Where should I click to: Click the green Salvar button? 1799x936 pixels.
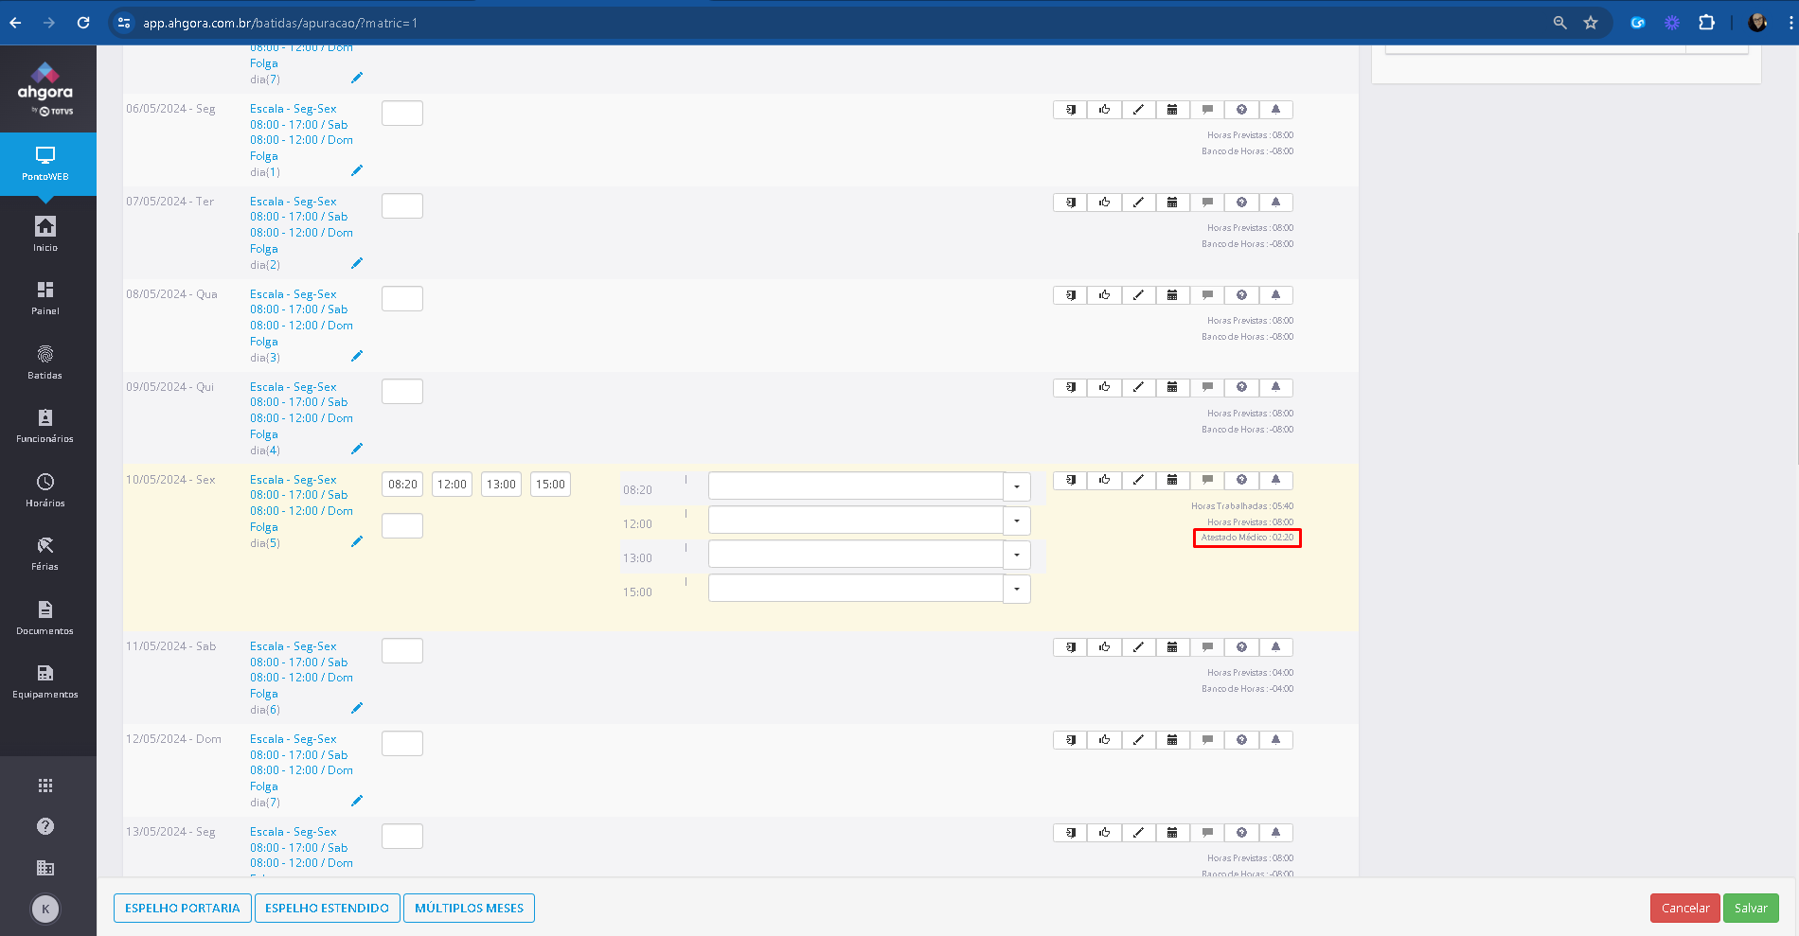pyautogui.click(x=1751, y=908)
